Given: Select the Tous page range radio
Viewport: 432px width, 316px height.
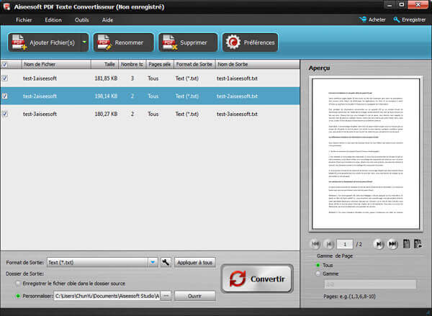Looking at the screenshot, I should pyautogui.click(x=318, y=265).
